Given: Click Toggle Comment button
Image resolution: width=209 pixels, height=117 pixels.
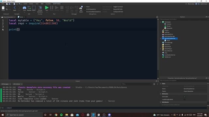Looking at the screenshot, I should [118, 6].
